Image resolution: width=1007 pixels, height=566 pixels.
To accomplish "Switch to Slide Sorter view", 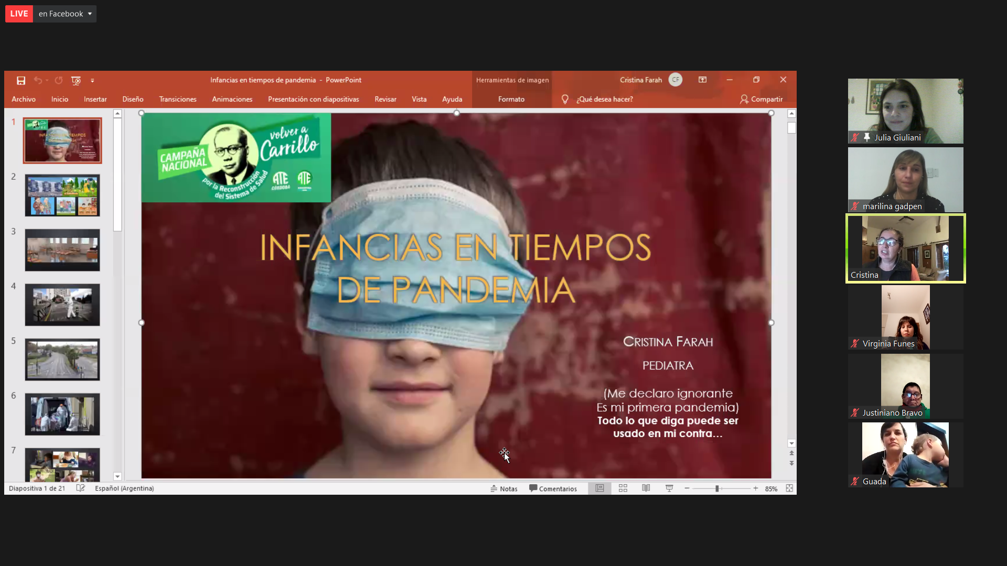I will [x=623, y=488].
